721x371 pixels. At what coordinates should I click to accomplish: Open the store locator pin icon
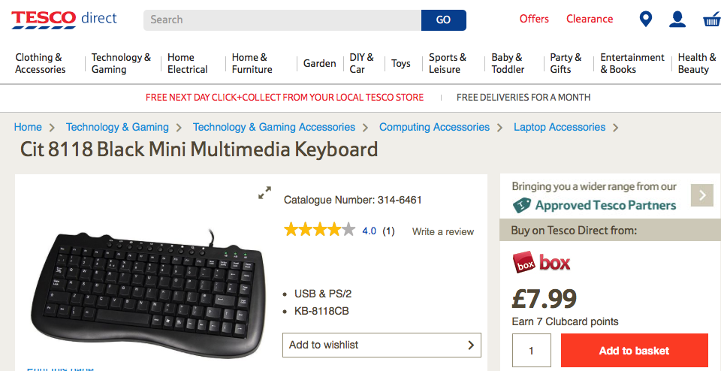click(x=645, y=20)
